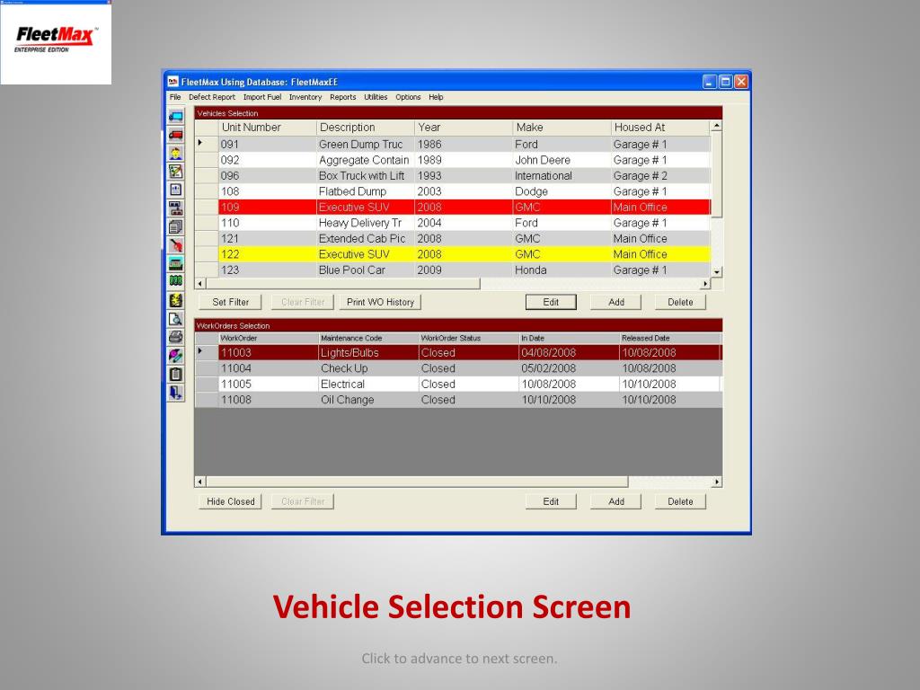Click Edit below the WorkOrders Selection table

tap(551, 501)
